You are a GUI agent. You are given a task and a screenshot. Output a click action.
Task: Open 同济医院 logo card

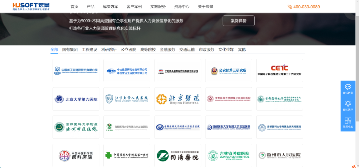click(x=178, y=155)
